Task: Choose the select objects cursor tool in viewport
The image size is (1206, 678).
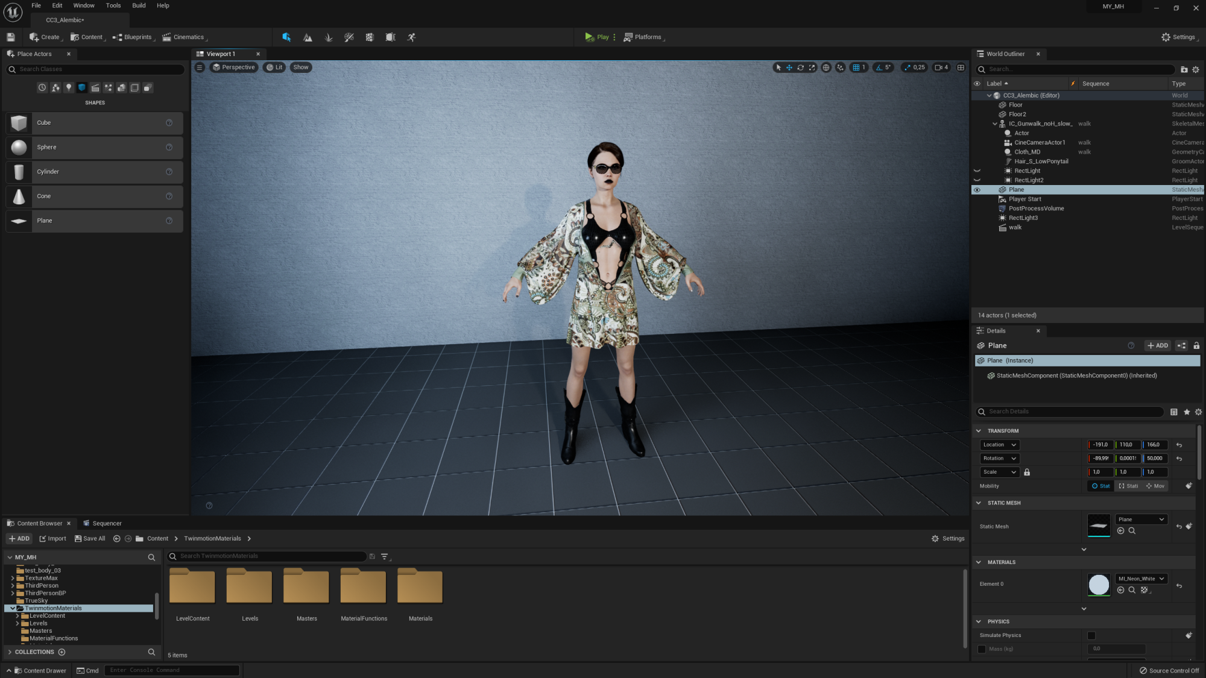Action: coord(778,67)
